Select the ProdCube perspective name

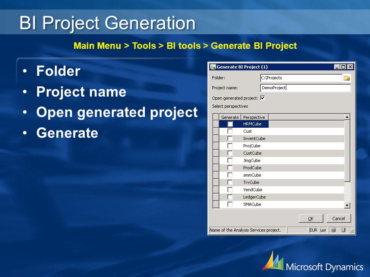point(252,168)
